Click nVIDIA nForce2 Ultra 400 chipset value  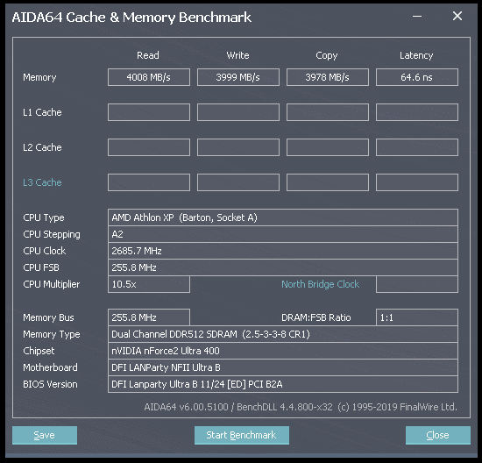pos(283,351)
